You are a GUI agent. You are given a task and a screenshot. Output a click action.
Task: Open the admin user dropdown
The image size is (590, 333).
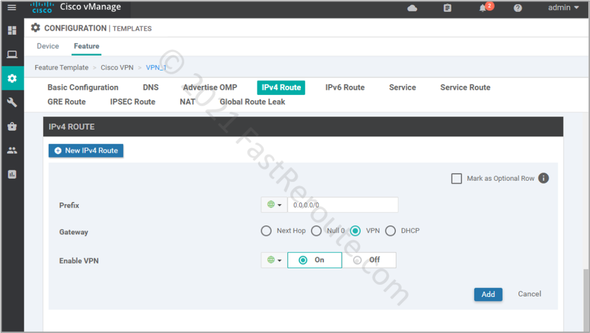[563, 7]
